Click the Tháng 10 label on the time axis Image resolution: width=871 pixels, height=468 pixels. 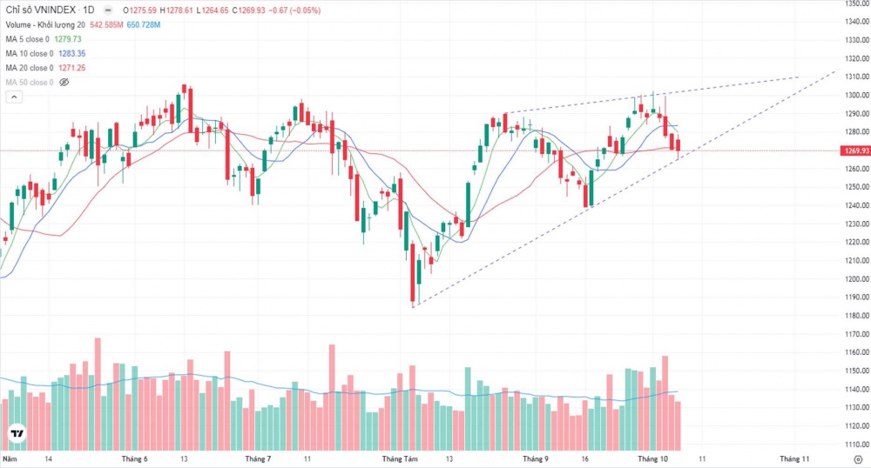coord(652,458)
